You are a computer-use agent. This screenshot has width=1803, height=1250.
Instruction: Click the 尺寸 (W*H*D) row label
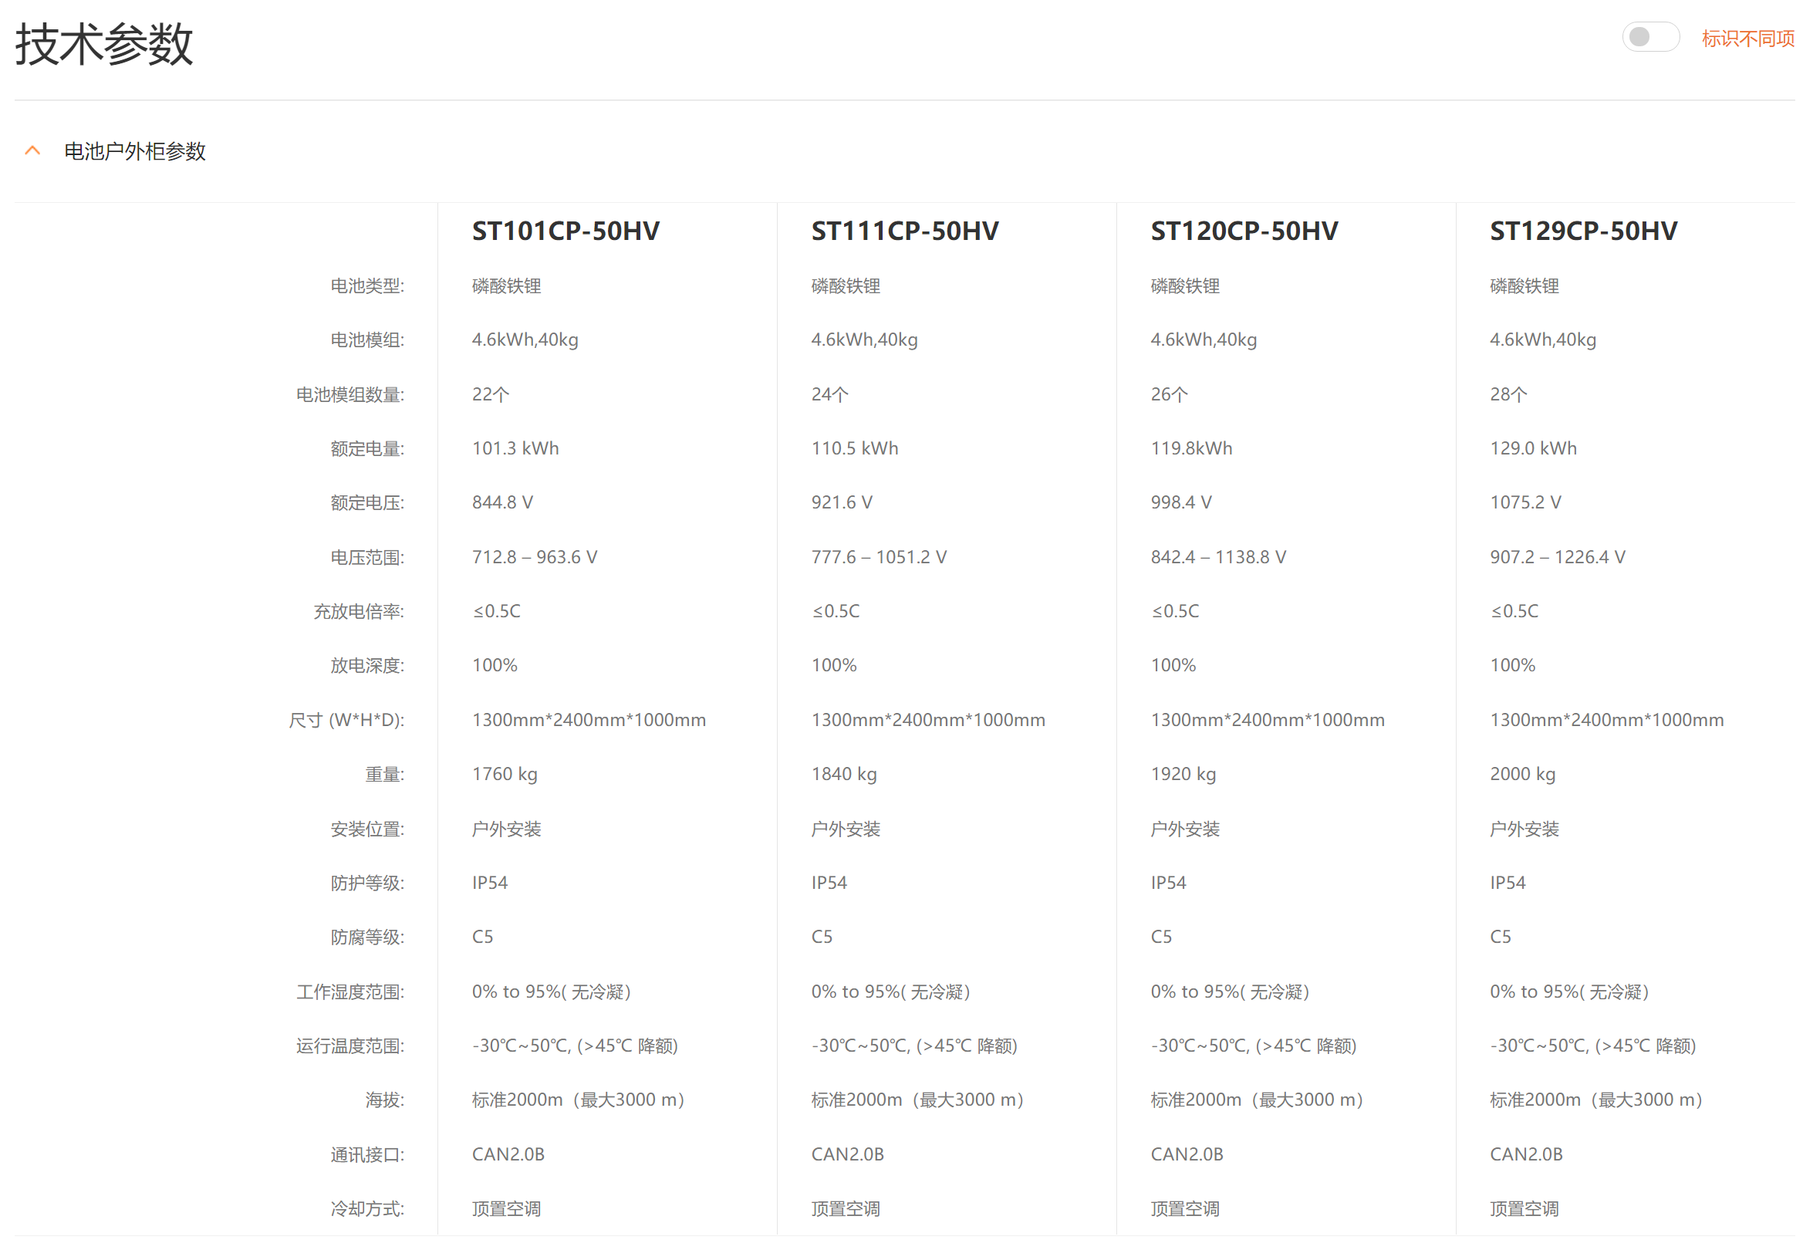(x=346, y=720)
